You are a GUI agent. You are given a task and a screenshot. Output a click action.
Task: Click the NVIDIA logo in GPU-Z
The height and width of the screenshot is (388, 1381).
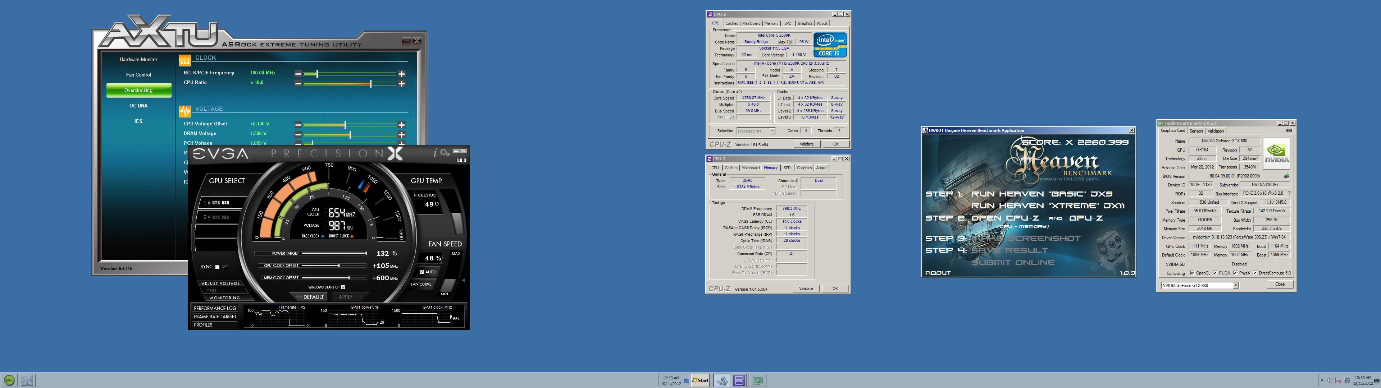click(x=1276, y=154)
